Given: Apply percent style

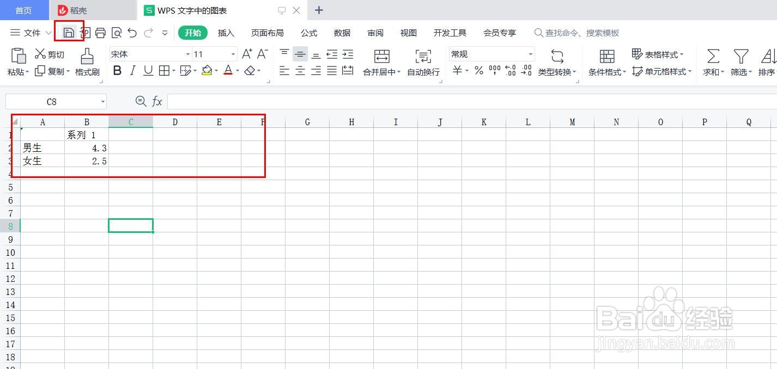Looking at the screenshot, I should click(478, 71).
